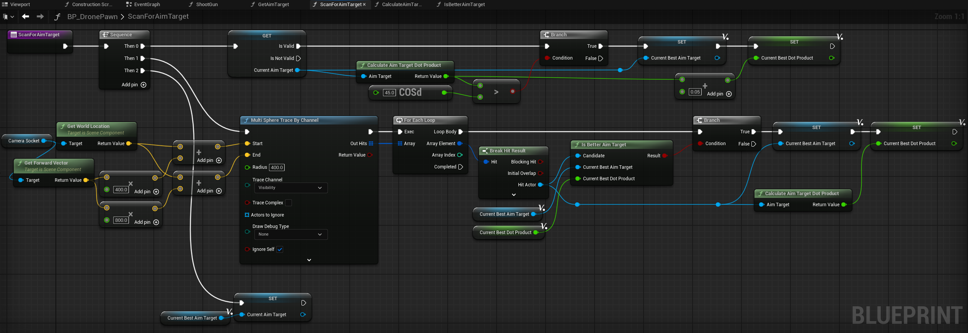Screen dimensions: 968x333
Task: Edit the 800.0 multiplier value
Action: (121, 220)
